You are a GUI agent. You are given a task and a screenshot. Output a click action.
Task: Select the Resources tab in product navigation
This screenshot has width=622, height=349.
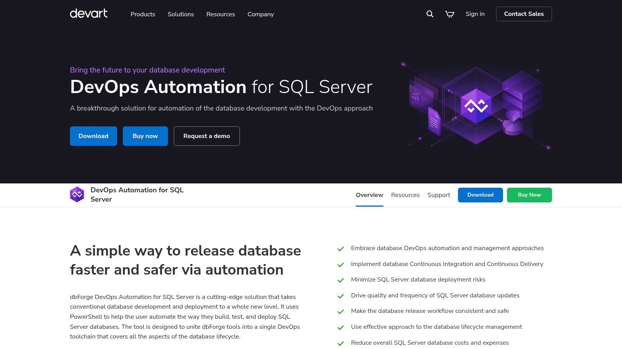tap(405, 195)
